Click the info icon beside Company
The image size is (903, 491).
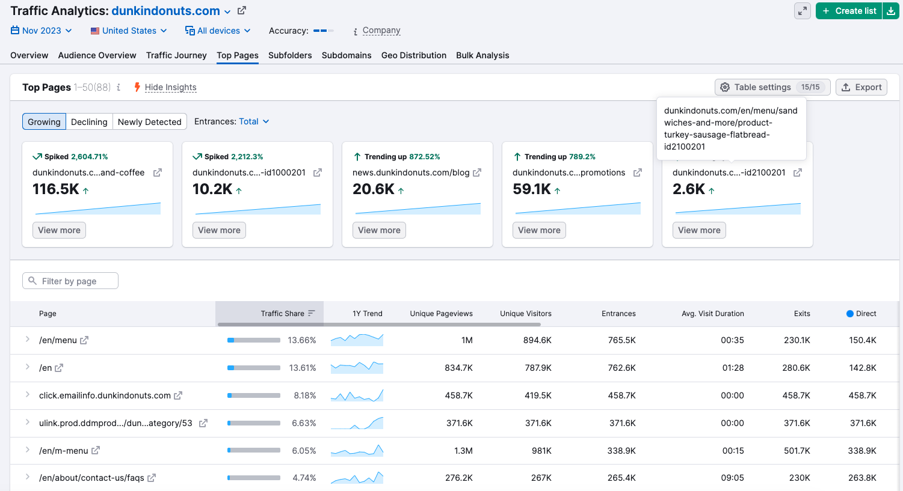356,31
